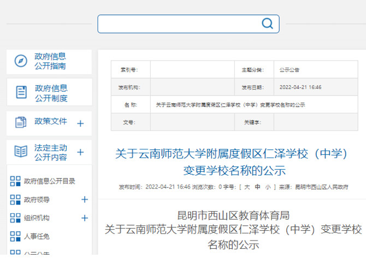The image size is (366, 258).
Task: Click grid icon beside 政府领导
Action: pyautogui.click(x=15, y=200)
